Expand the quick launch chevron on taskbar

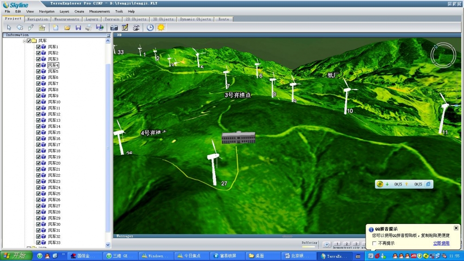63,254
